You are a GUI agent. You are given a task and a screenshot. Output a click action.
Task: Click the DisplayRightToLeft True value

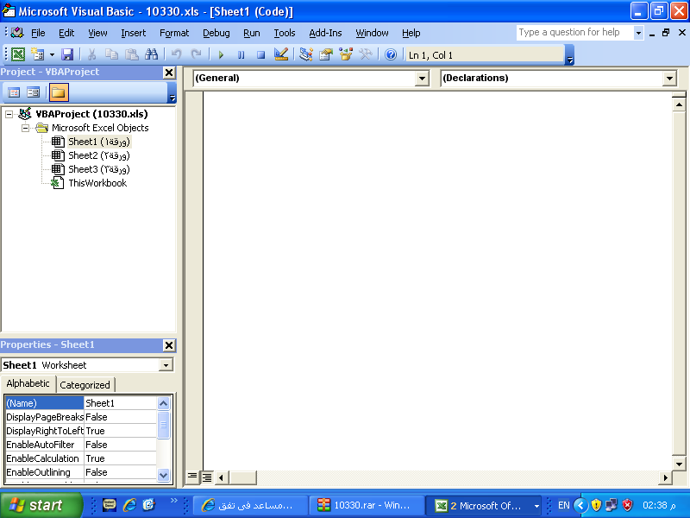(120, 431)
